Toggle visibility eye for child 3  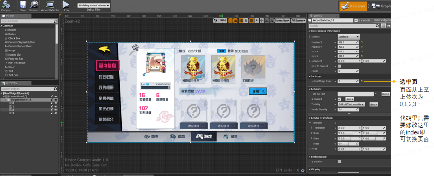point(56,113)
